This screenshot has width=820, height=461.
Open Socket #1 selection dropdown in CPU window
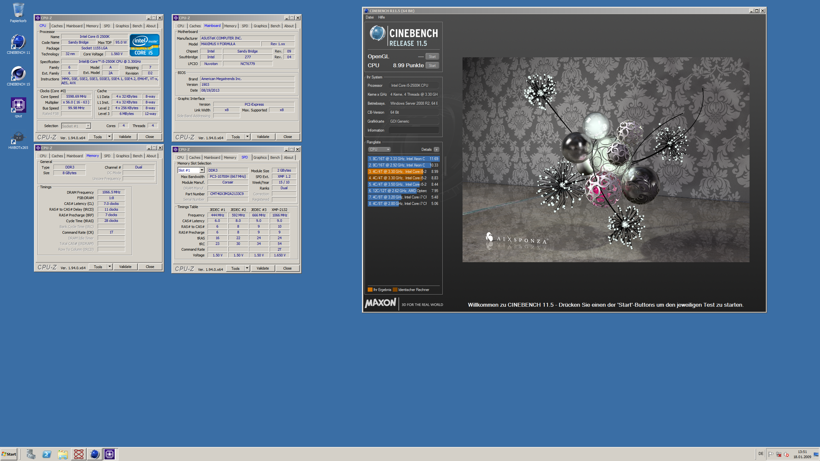76,126
